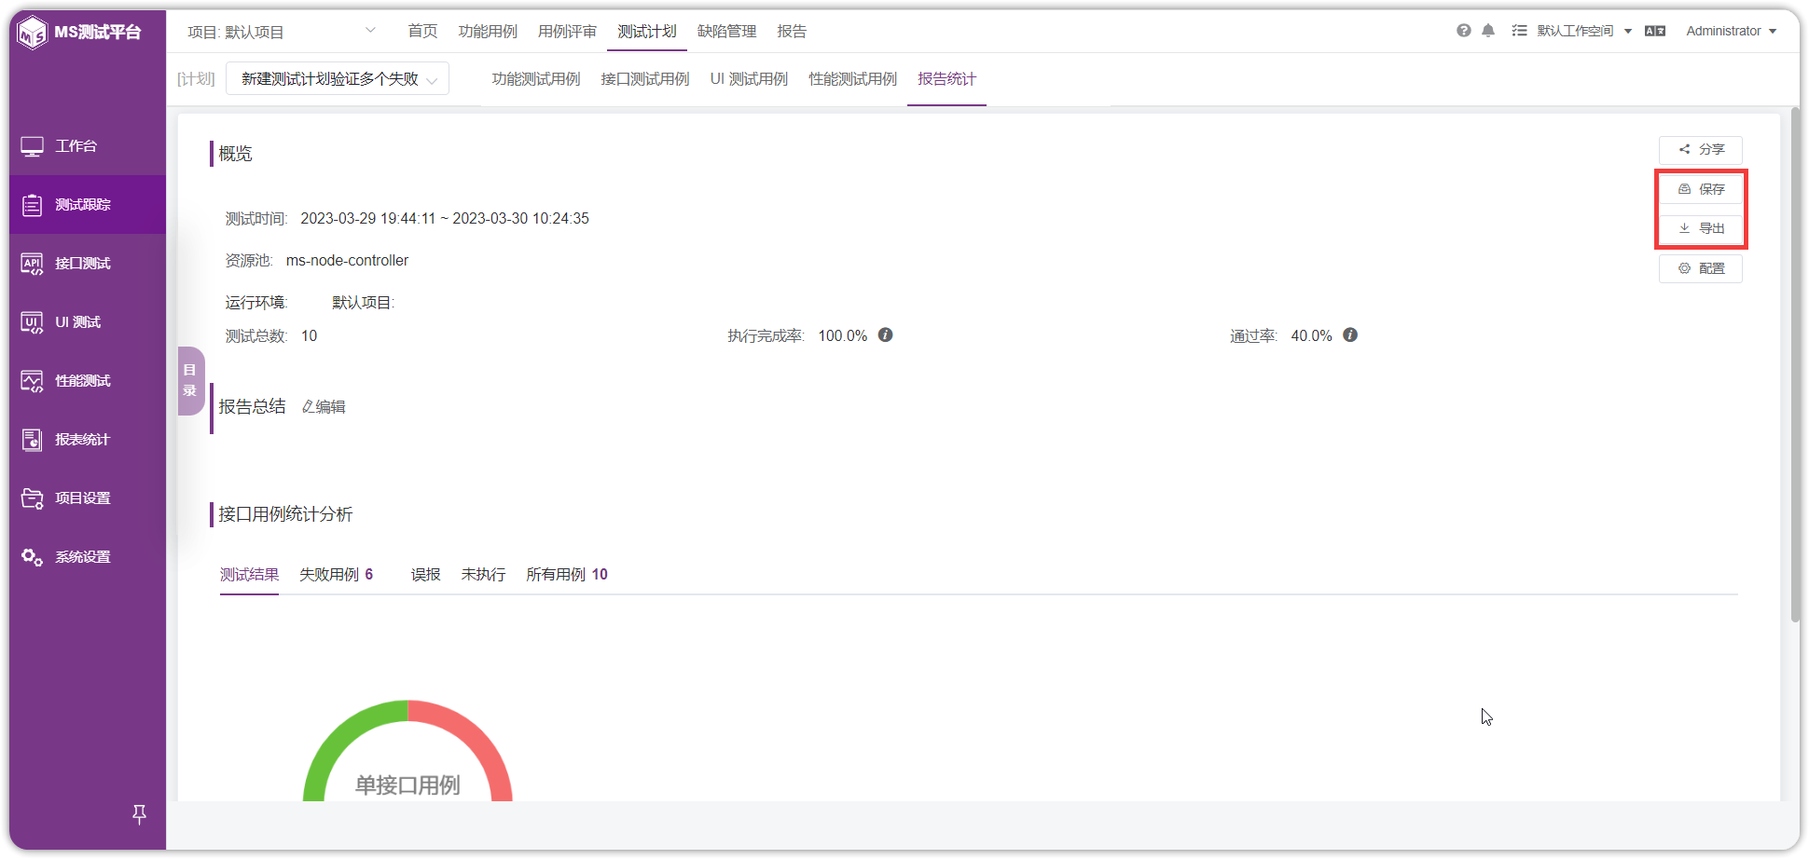The image size is (1809, 859).
Task: Switch language with the translate icon
Action: (x=1655, y=31)
